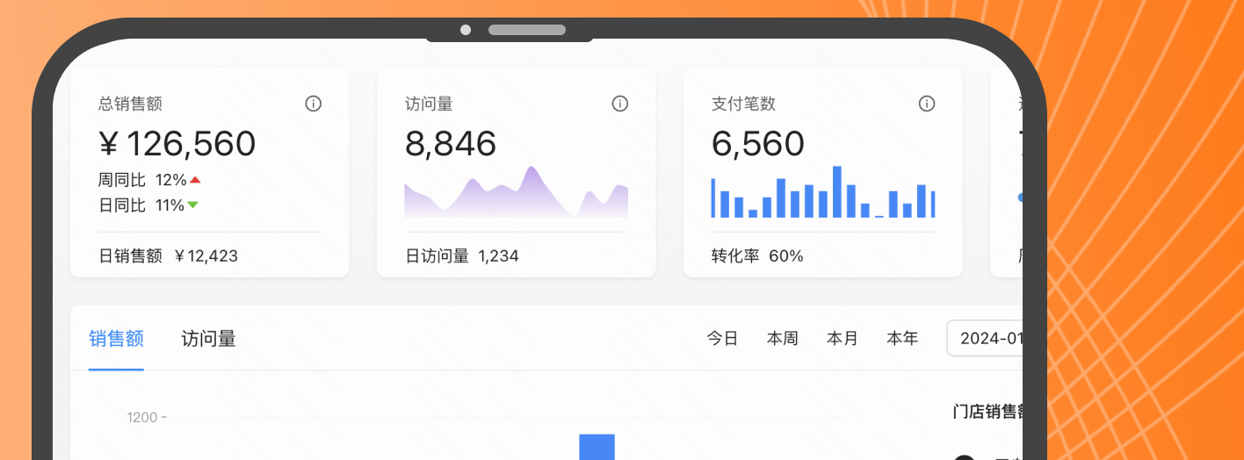
Task: Click the 日销售额 ¥12,423 footer
Action: point(168,256)
